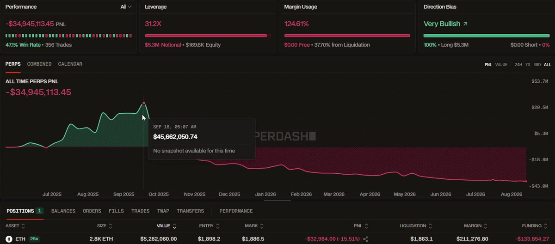
Task: Click the Direction Bias long/short bar
Action: tap(487, 36)
